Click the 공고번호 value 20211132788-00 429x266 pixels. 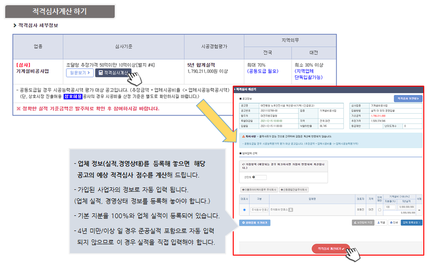269,111
